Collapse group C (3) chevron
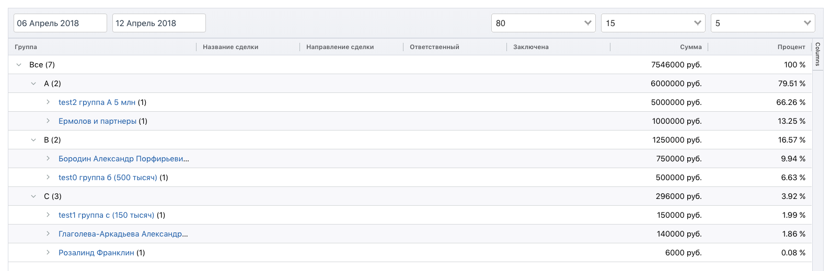This screenshot has width=831, height=271. point(33,196)
